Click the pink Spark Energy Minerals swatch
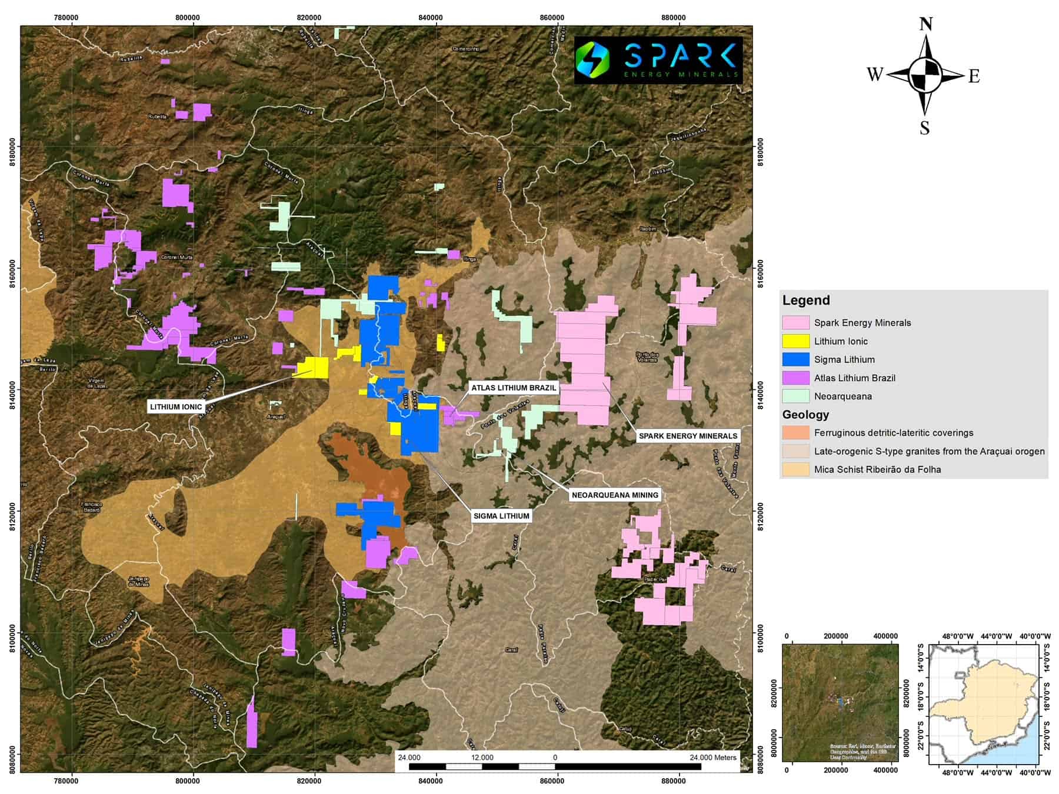Screen dimensions: 1059x794 click(x=795, y=322)
